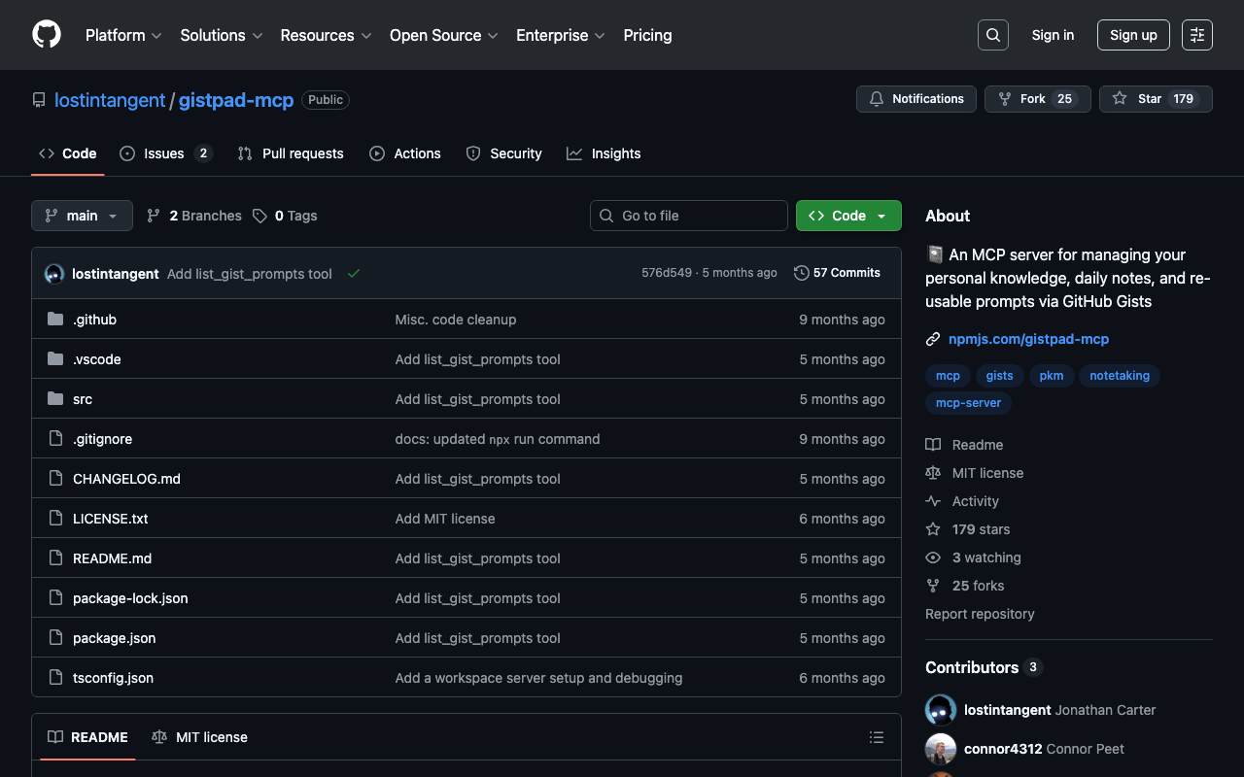Click the GitHub logo in header

coord(47,35)
